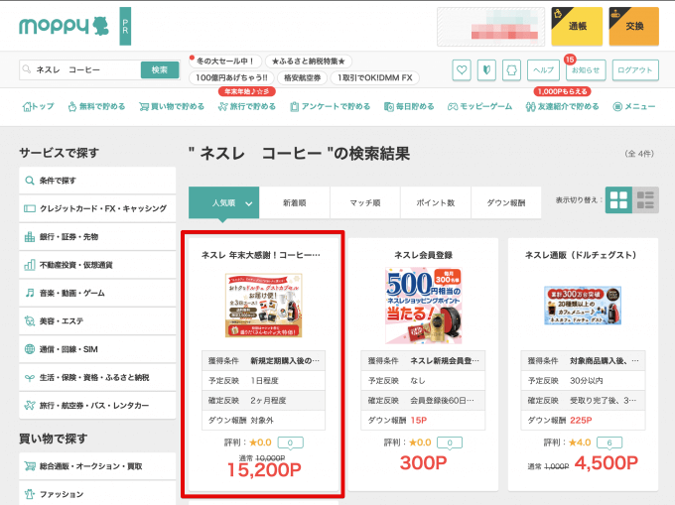Click the heart favorites icon

[x=462, y=69]
